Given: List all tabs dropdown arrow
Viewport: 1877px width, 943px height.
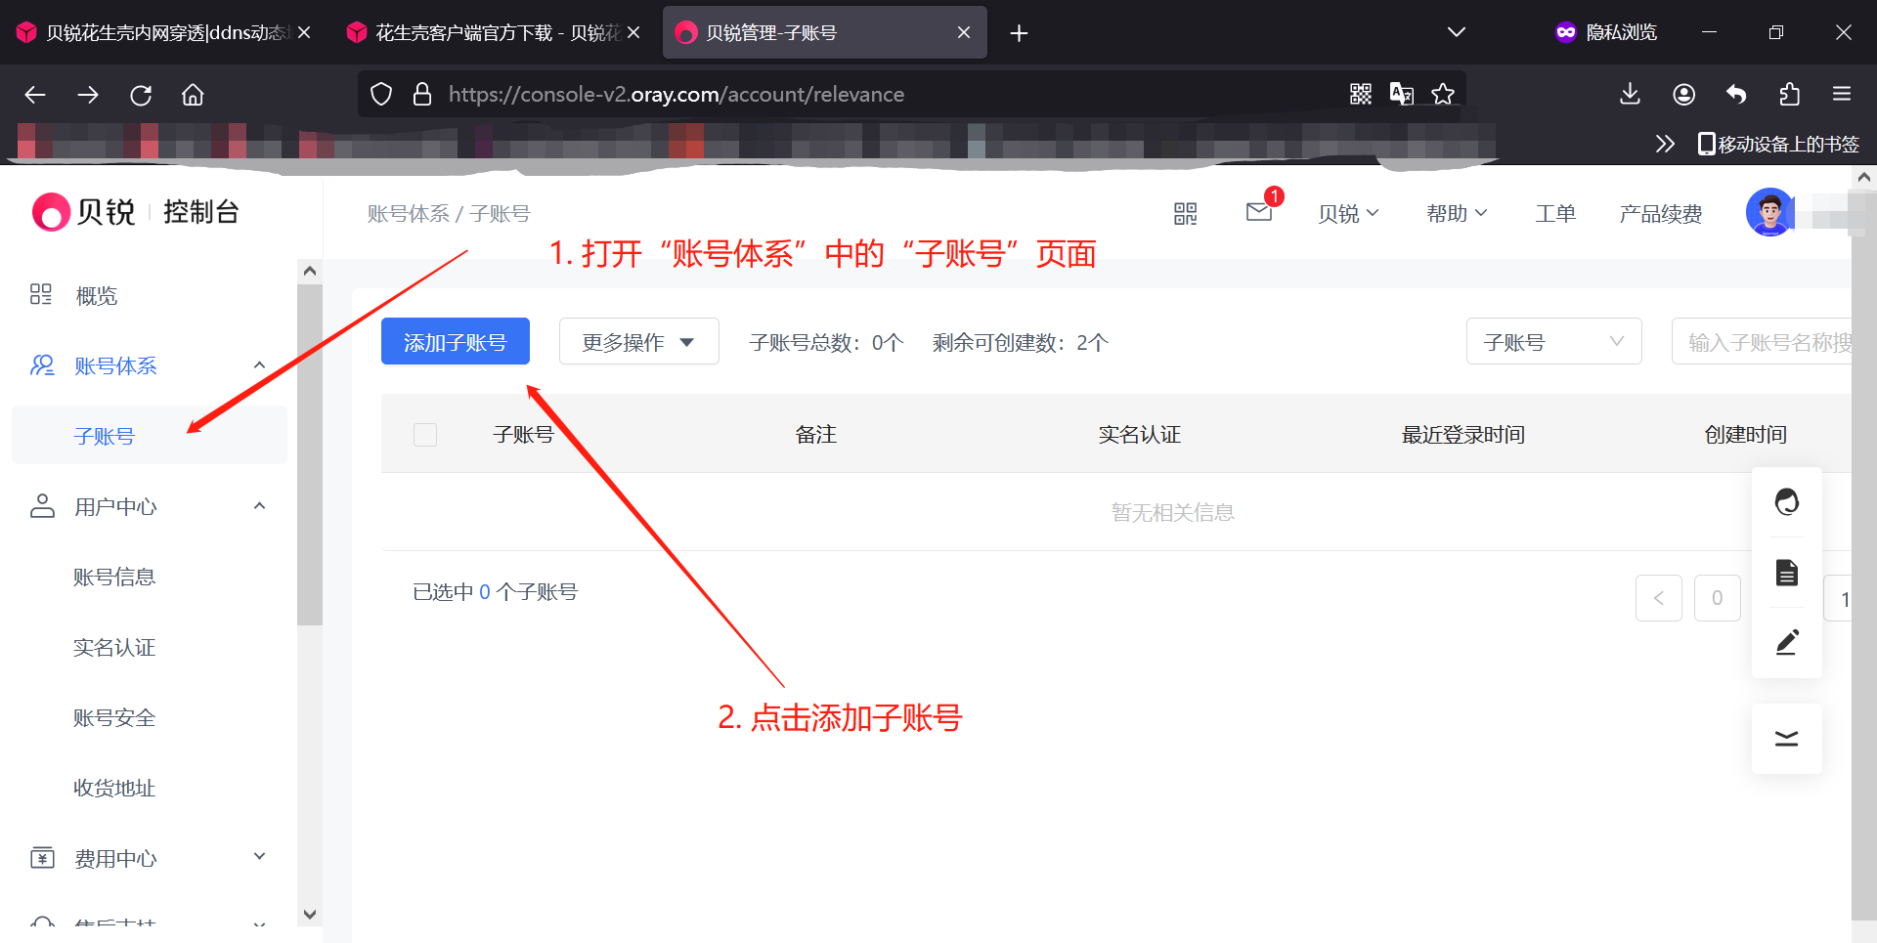Looking at the screenshot, I should (x=1457, y=32).
